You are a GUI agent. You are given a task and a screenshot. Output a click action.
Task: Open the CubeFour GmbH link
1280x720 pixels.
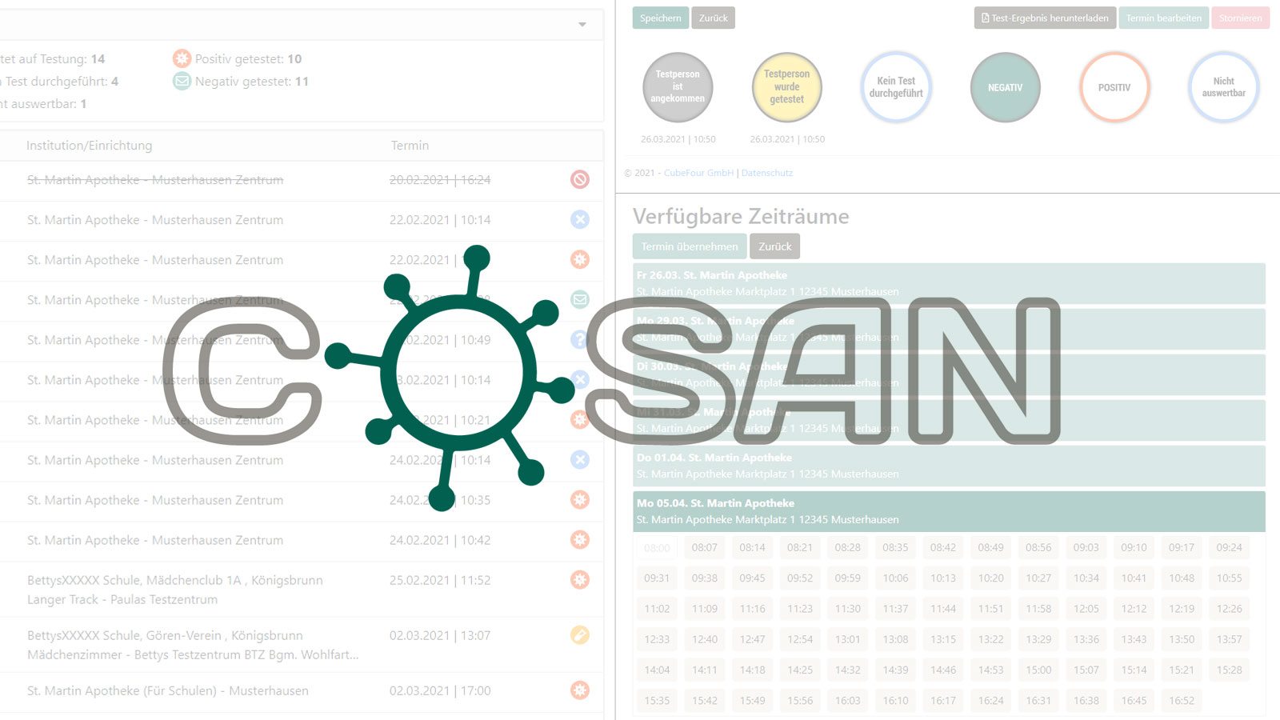[x=698, y=173]
